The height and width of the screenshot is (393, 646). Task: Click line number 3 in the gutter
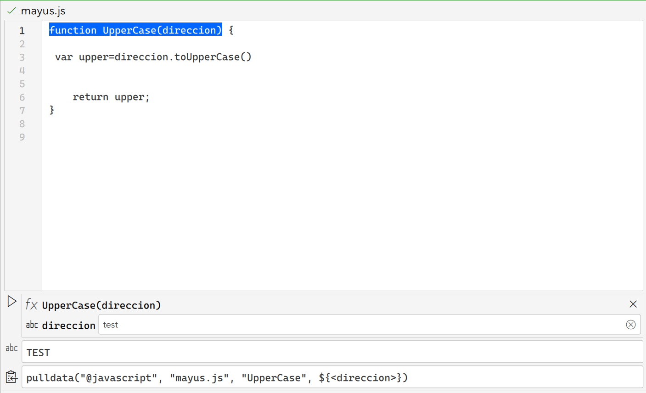(22, 57)
